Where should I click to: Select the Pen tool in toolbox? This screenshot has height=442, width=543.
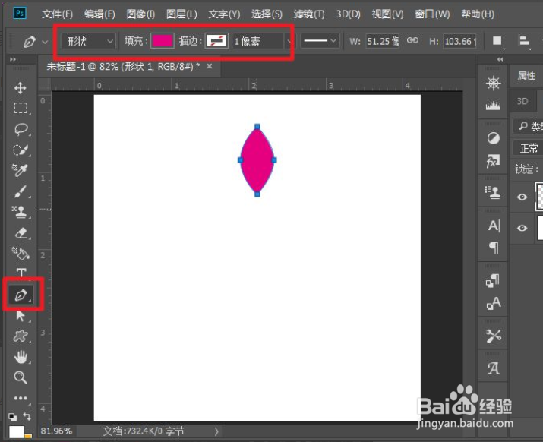[x=21, y=295]
